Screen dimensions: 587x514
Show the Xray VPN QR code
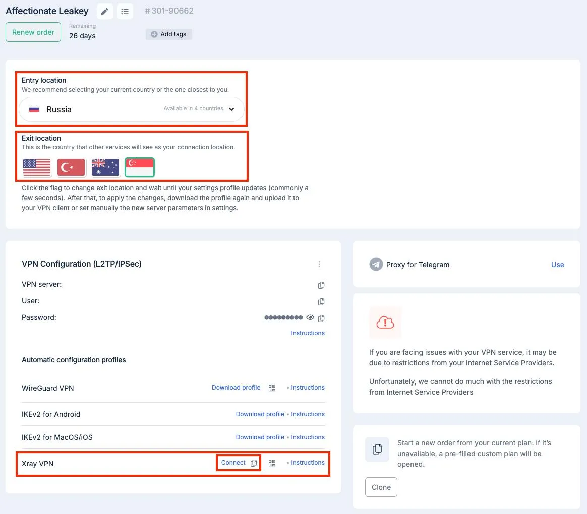point(272,463)
